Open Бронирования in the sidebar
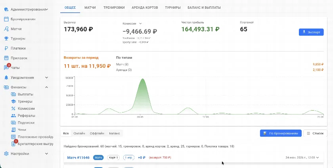Viewport: 333px width, 168px height. [x=23, y=19]
